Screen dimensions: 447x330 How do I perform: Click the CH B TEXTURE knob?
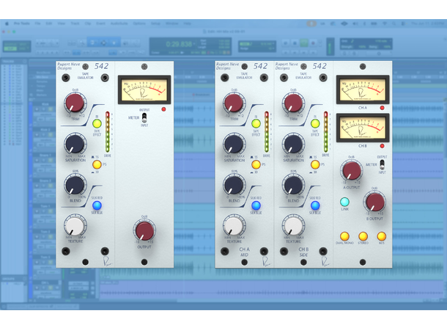point(293,225)
